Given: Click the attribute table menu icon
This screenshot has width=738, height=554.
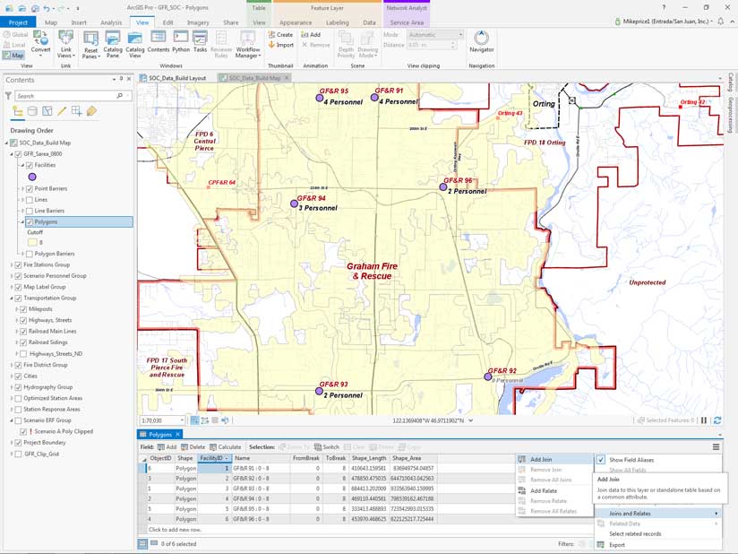Looking at the screenshot, I should coord(716,446).
